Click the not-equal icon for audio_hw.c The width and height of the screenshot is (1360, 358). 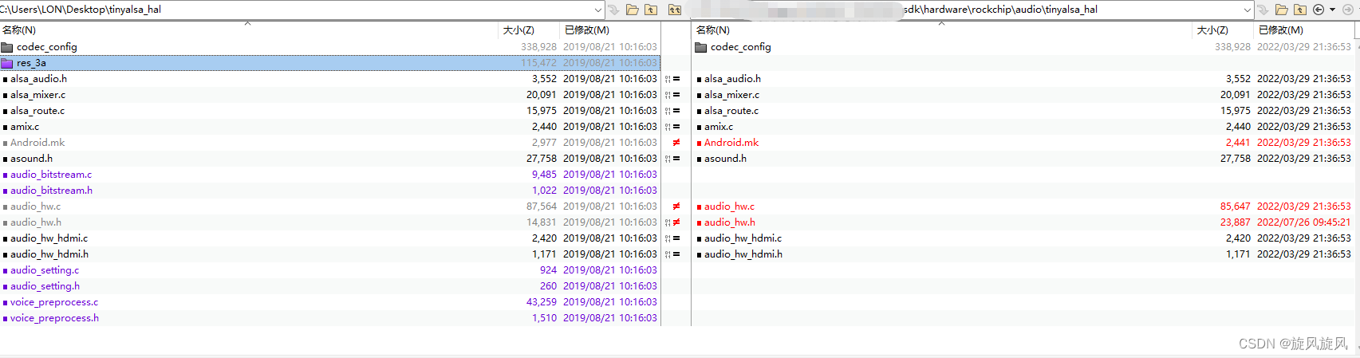coord(676,207)
